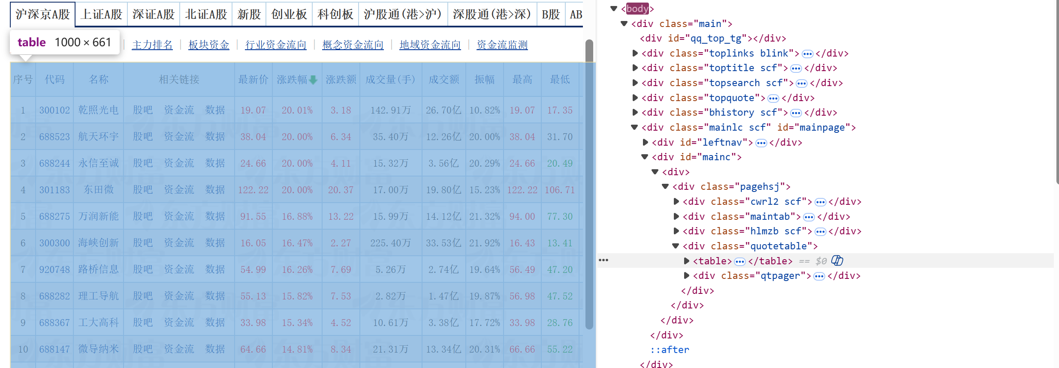The height and width of the screenshot is (368, 1059).
Task: Switch to 创业板 tab
Action: (289, 15)
